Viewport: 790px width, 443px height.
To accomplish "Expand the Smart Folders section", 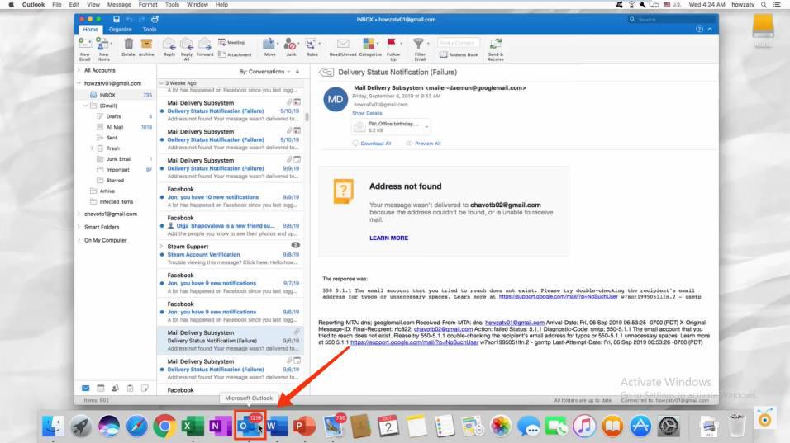I will pyautogui.click(x=79, y=227).
